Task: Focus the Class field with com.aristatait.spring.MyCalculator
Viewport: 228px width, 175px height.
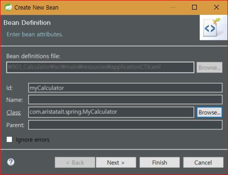Action: (111, 112)
